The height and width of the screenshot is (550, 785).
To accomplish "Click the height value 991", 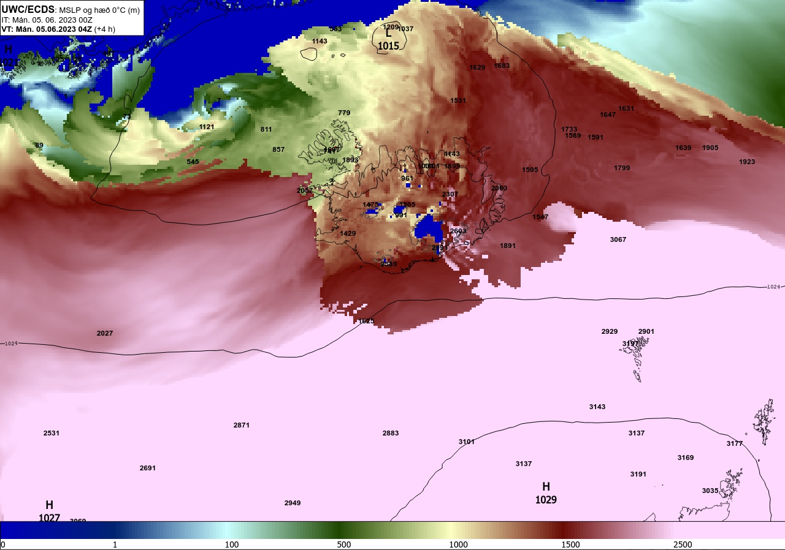I will point(401,215).
